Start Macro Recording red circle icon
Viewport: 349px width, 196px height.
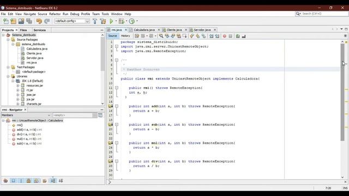(225, 36)
